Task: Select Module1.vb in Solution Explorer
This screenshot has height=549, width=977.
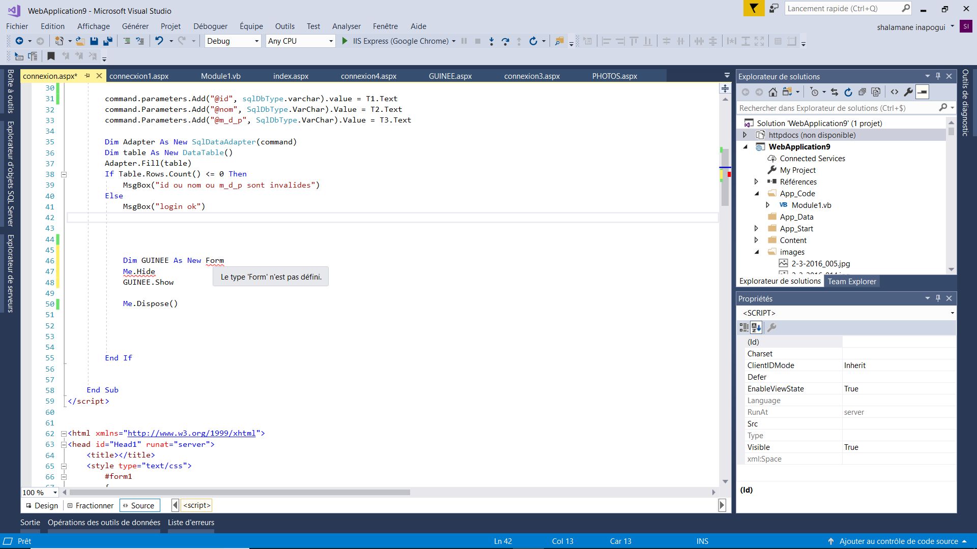Action: pyautogui.click(x=811, y=205)
